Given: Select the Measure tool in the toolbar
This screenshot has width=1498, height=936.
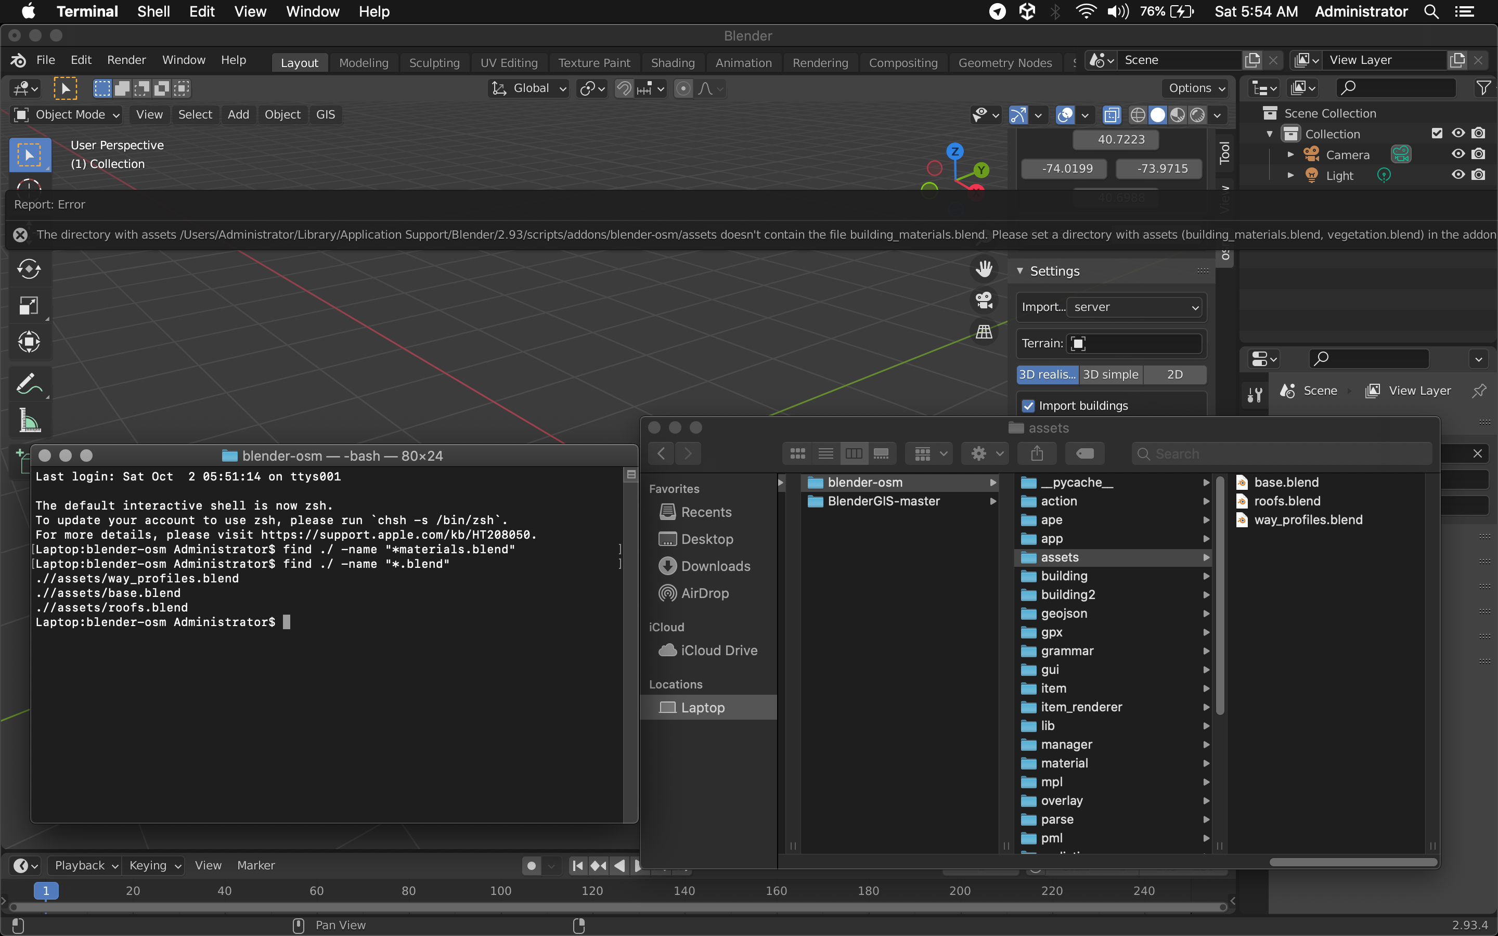Looking at the screenshot, I should 29,421.
